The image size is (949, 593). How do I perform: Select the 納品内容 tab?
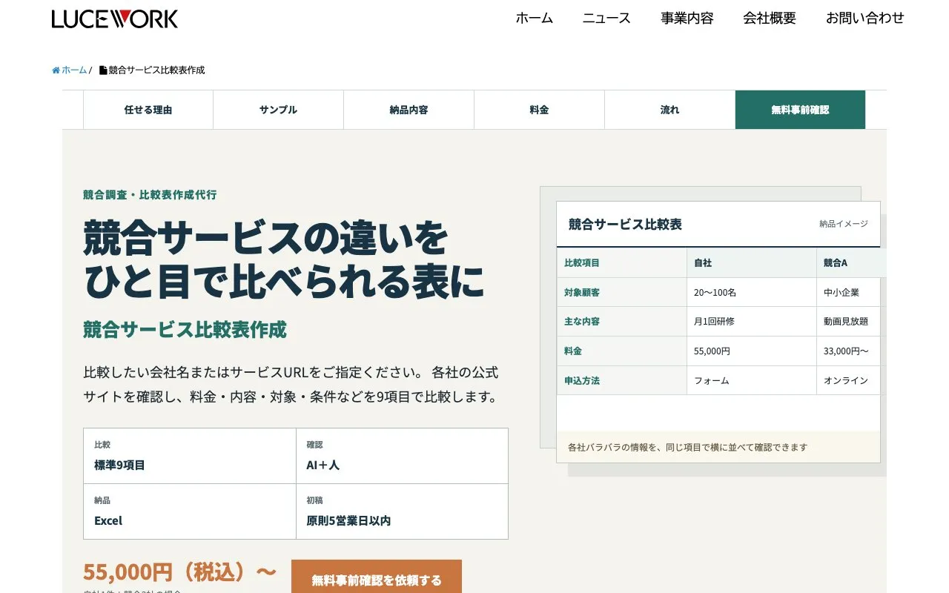coord(409,110)
